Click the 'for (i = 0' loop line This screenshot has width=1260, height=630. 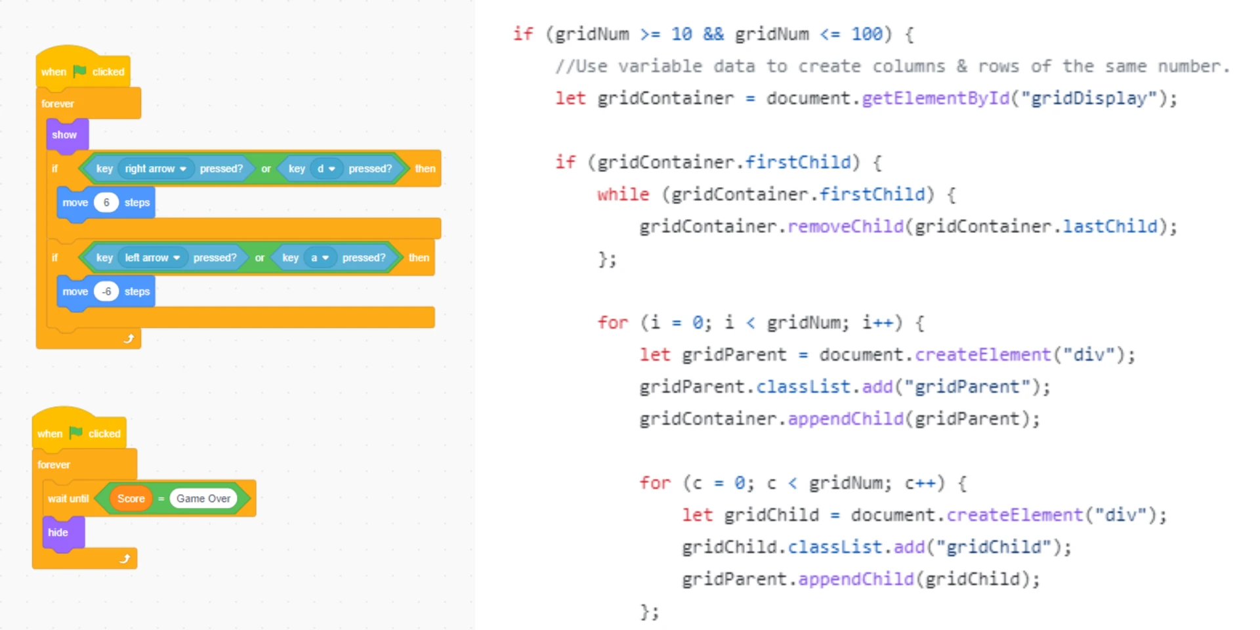(761, 323)
